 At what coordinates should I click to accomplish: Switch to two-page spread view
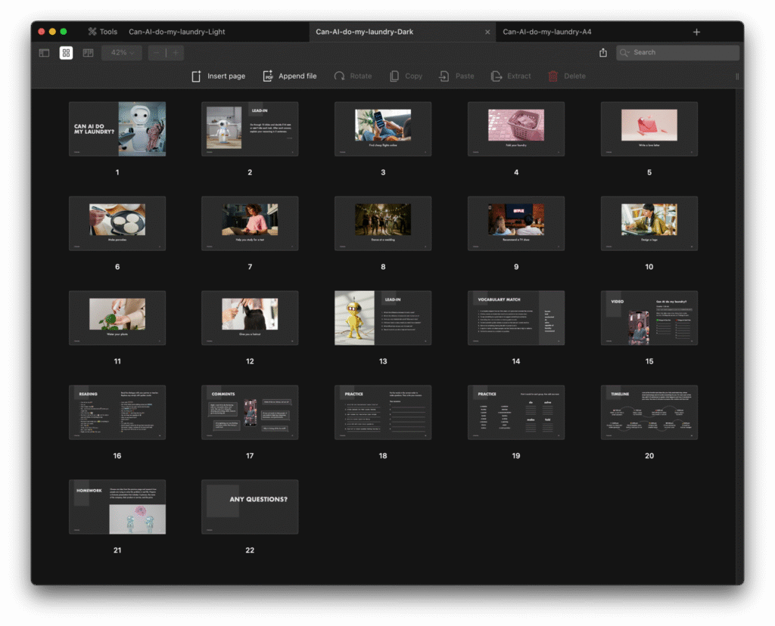(88, 53)
